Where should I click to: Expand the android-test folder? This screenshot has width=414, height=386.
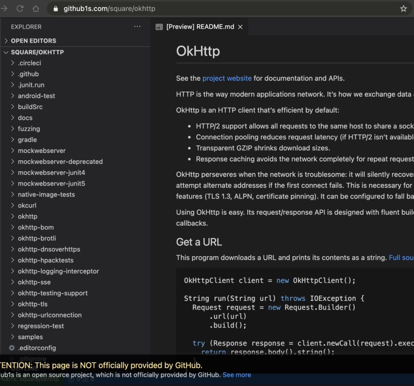point(75,96)
